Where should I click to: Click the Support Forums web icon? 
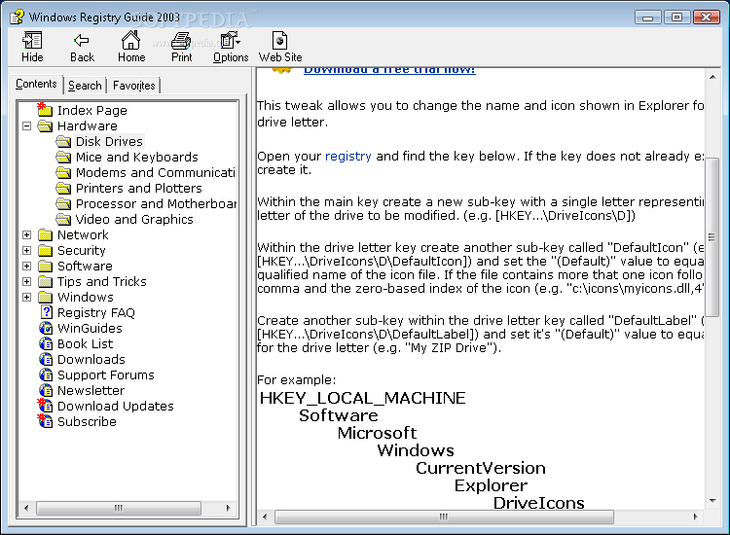(x=46, y=374)
